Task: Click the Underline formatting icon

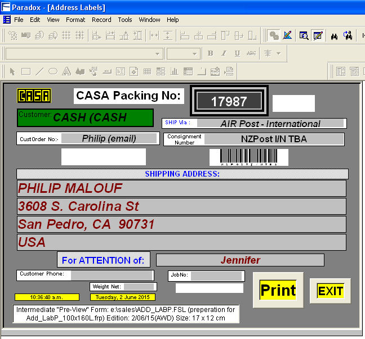Action: 237,53
